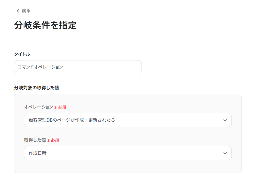Click the 分岐対象の取得した値 section label
The width and height of the screenshot is (255, 179).
click(36, 88)
